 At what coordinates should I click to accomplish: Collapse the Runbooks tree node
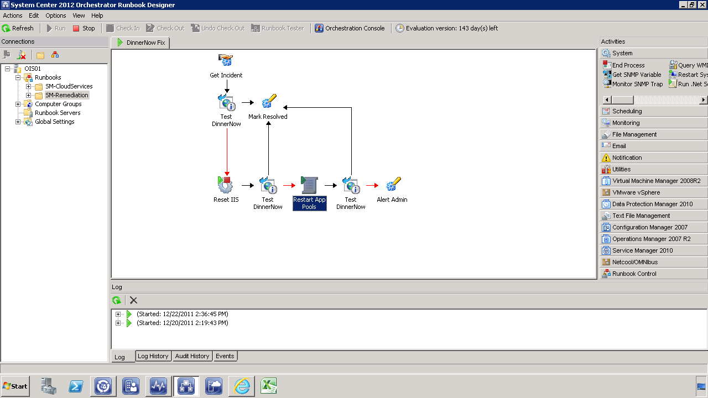(18, 77)
